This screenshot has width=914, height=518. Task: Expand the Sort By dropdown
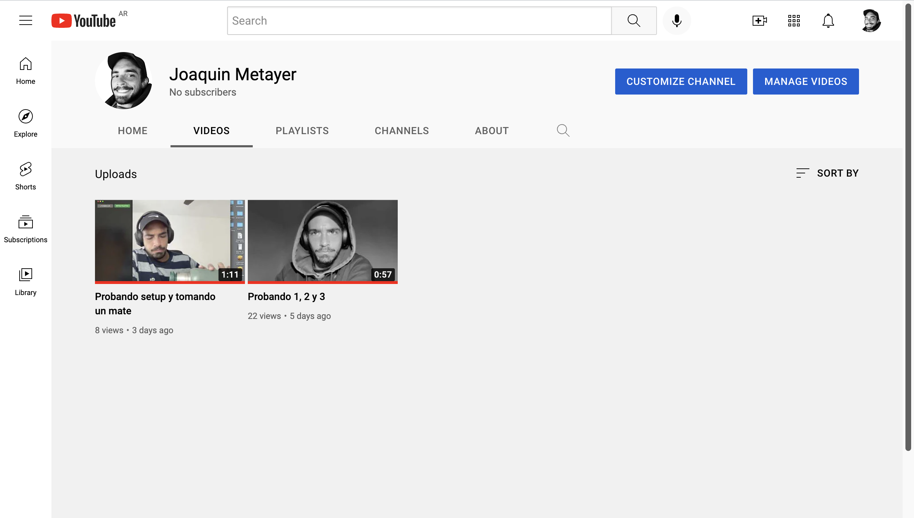tap(827, 173)
